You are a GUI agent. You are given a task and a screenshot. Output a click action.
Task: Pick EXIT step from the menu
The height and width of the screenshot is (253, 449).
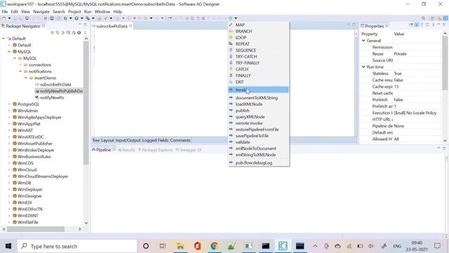(259, 82)
